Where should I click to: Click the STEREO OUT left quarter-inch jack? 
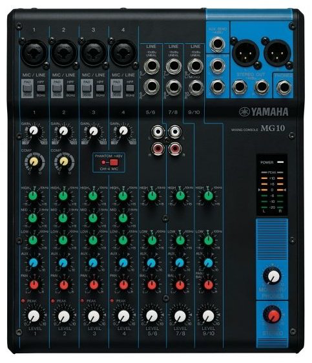coord(240,87)
